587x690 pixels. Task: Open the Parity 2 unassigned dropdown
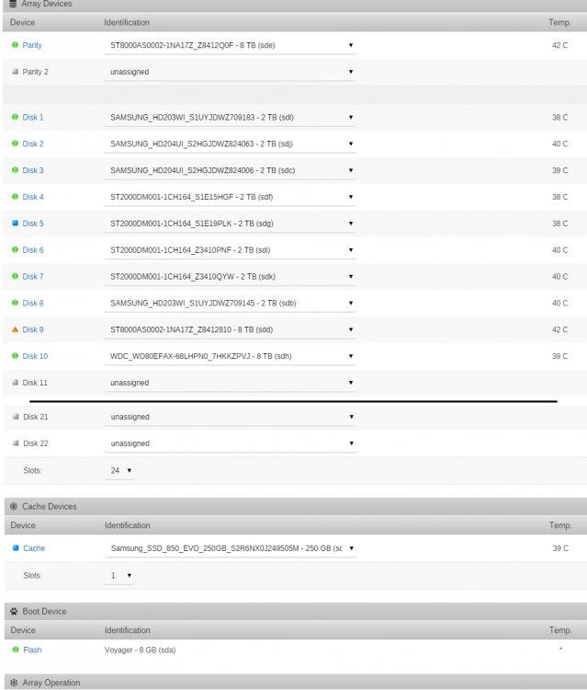point(230,71)
